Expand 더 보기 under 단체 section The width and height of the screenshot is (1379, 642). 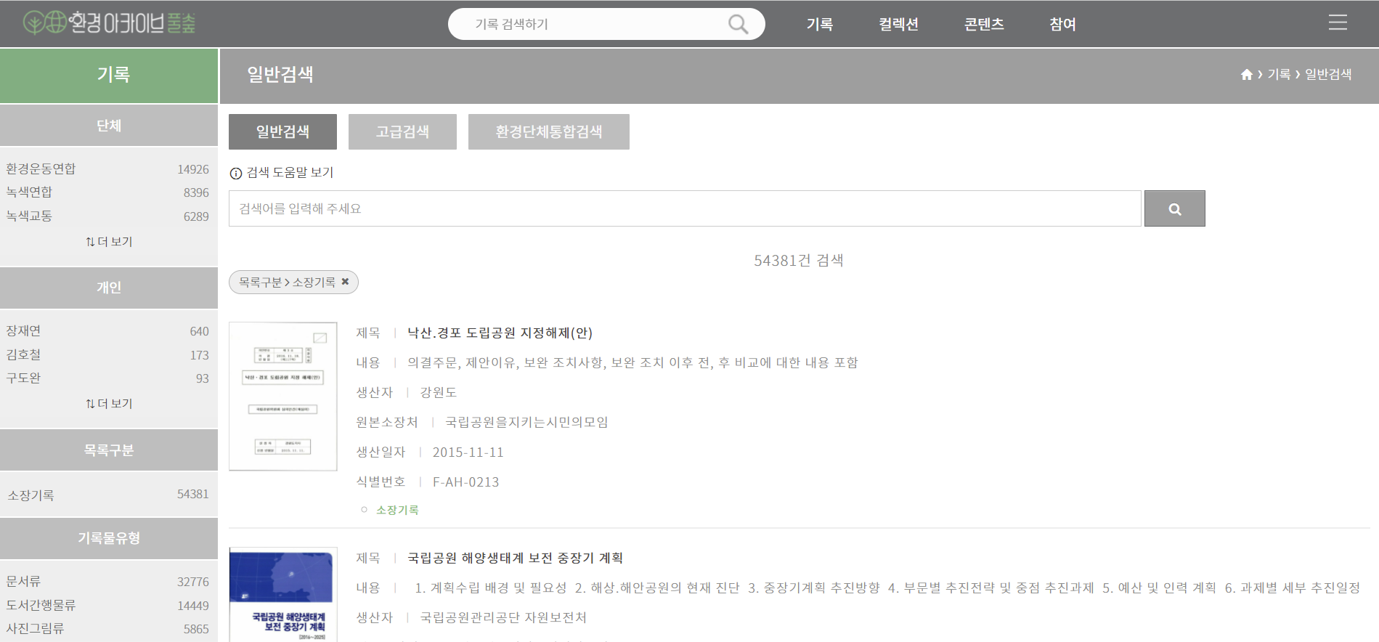[x=109, y=242]
